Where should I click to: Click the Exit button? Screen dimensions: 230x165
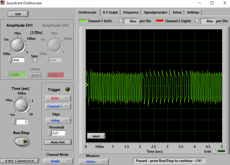18,14
